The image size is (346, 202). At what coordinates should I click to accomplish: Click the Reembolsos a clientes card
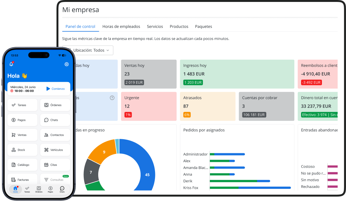coord(318,74)
